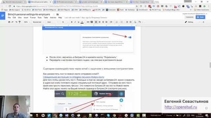
Task: Click the blue Share button
Action: click(200, 17)
